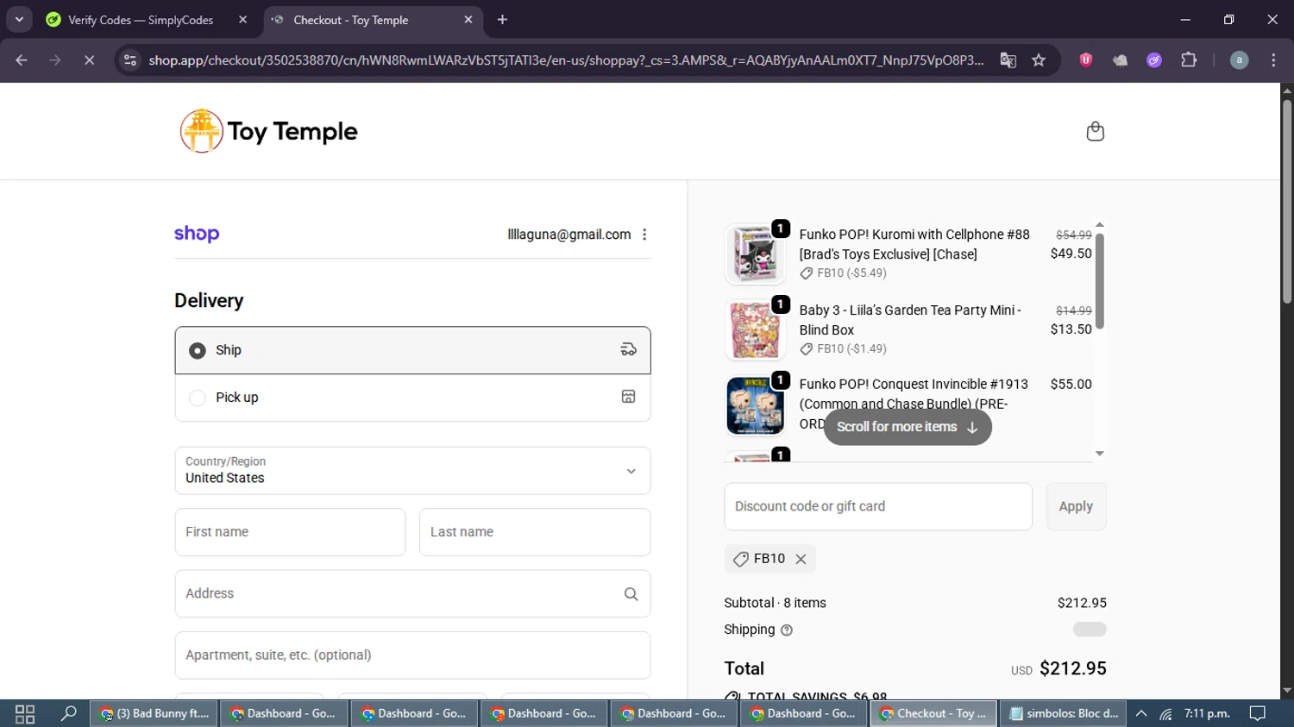The height and width of the screenshot is (727, 1294).
Task: Click the shipping help question mark icon
Action: coord(787,630)
